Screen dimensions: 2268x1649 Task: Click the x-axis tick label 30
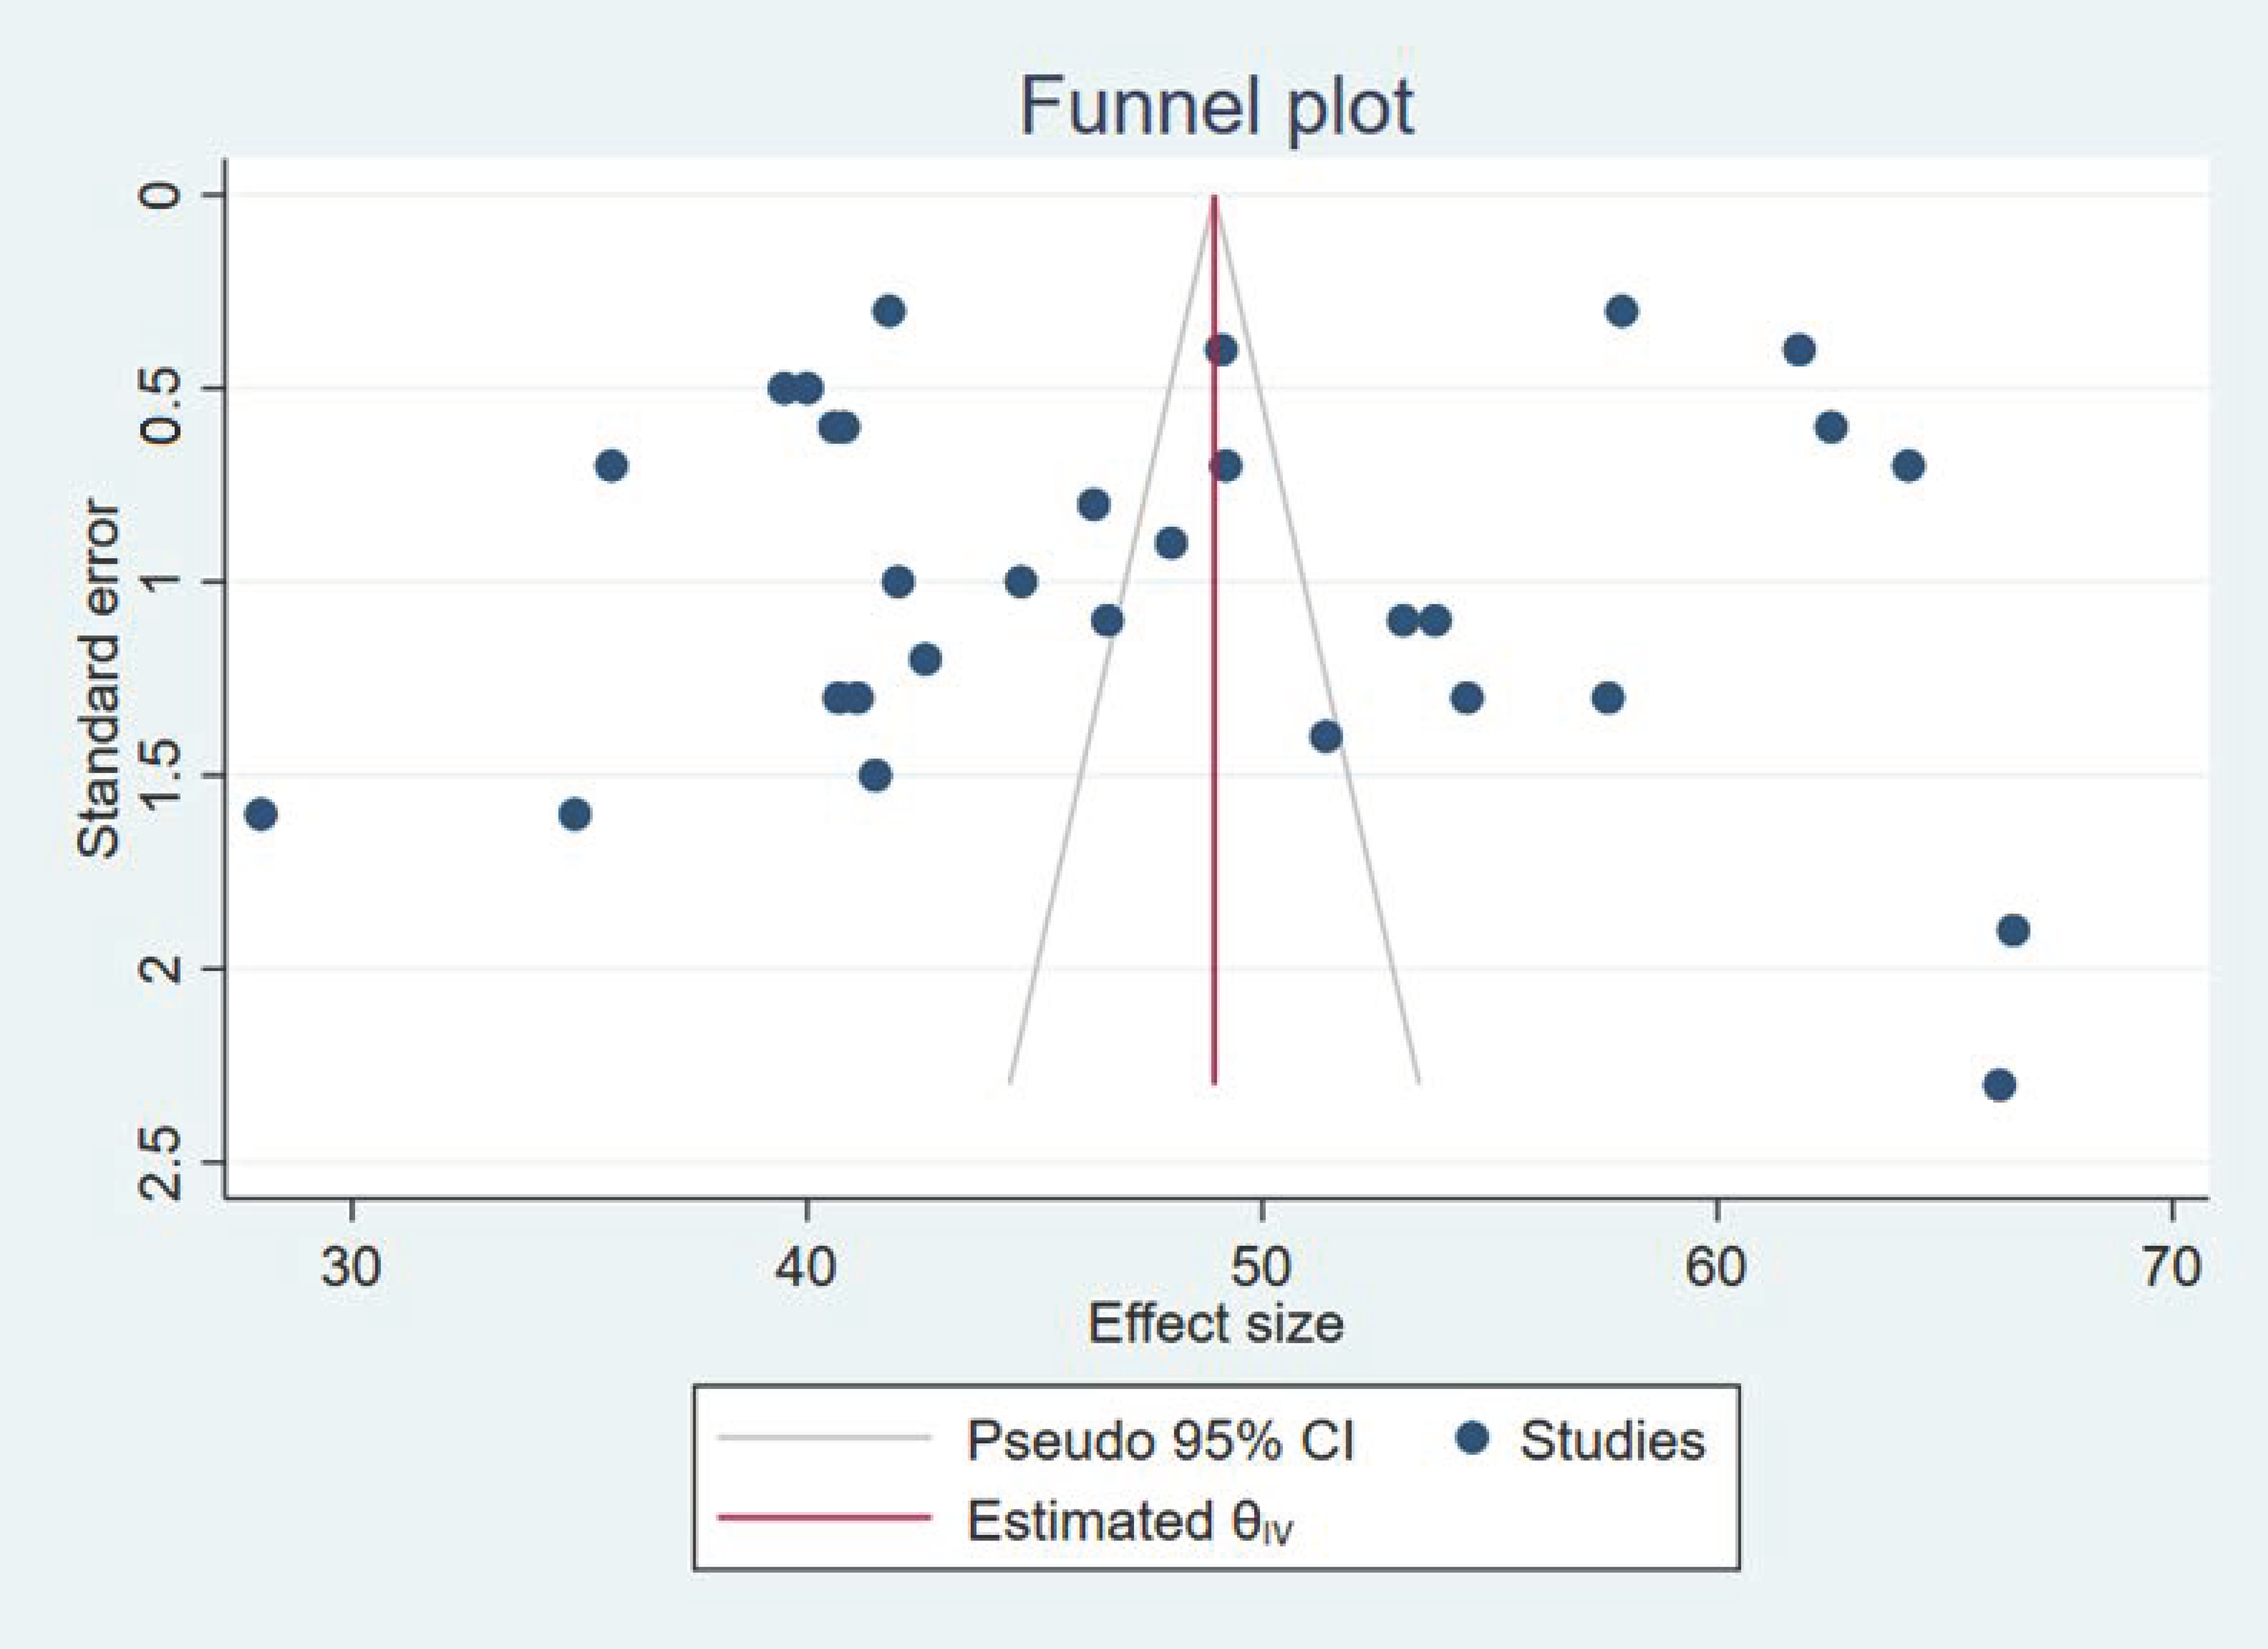[x=351, y=1267]
